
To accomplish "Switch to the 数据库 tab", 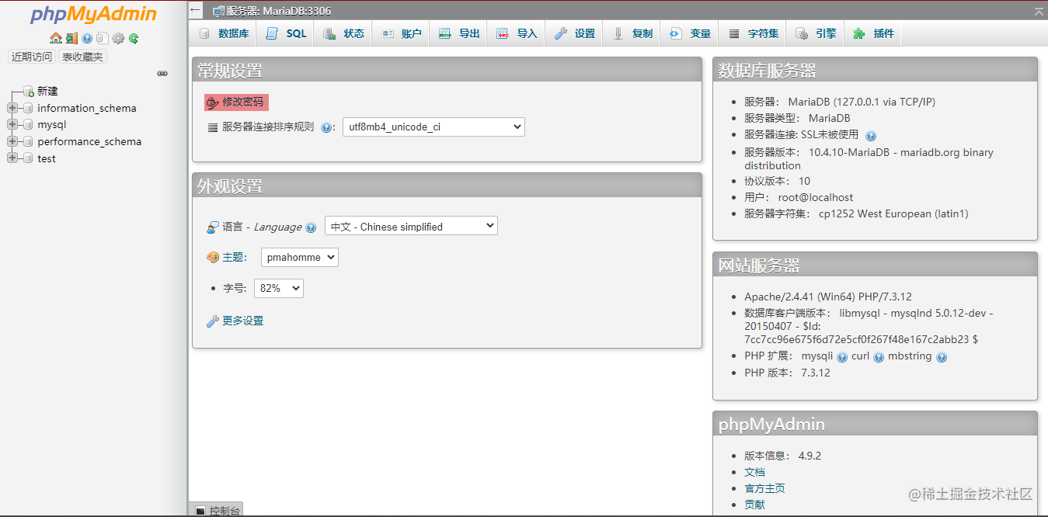I will [224, 33].
